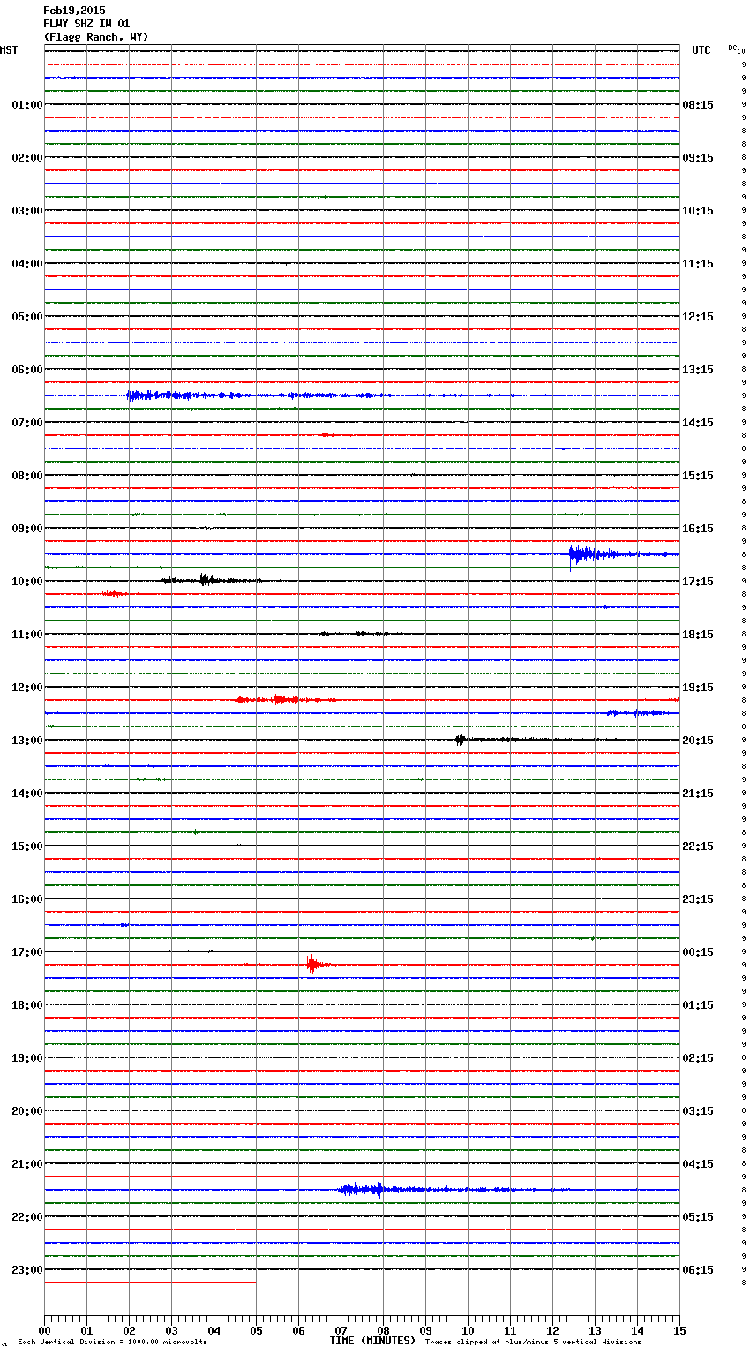Viewport: 750px width, 1354px height.
Task: Click the 15:00 MST time label
Action: (x=27, y=846)
